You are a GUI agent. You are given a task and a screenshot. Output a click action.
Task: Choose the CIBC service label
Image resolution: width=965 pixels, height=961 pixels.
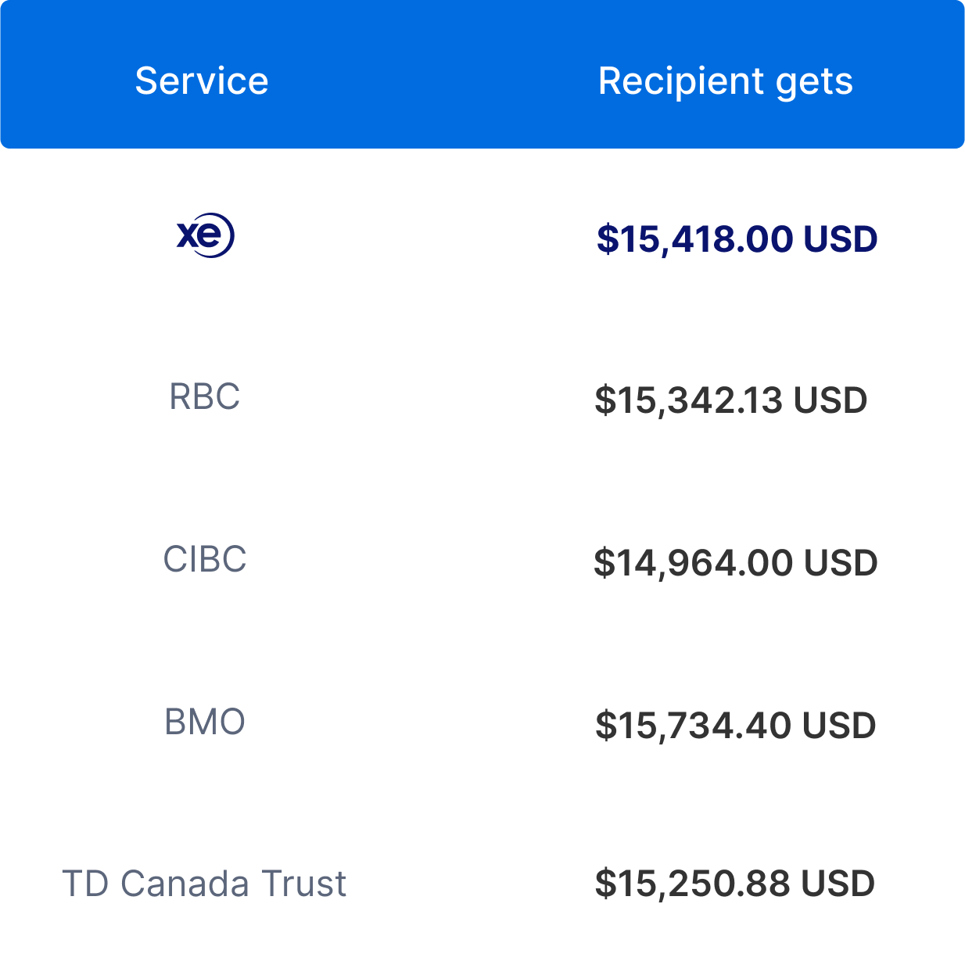tap(205, 559)
